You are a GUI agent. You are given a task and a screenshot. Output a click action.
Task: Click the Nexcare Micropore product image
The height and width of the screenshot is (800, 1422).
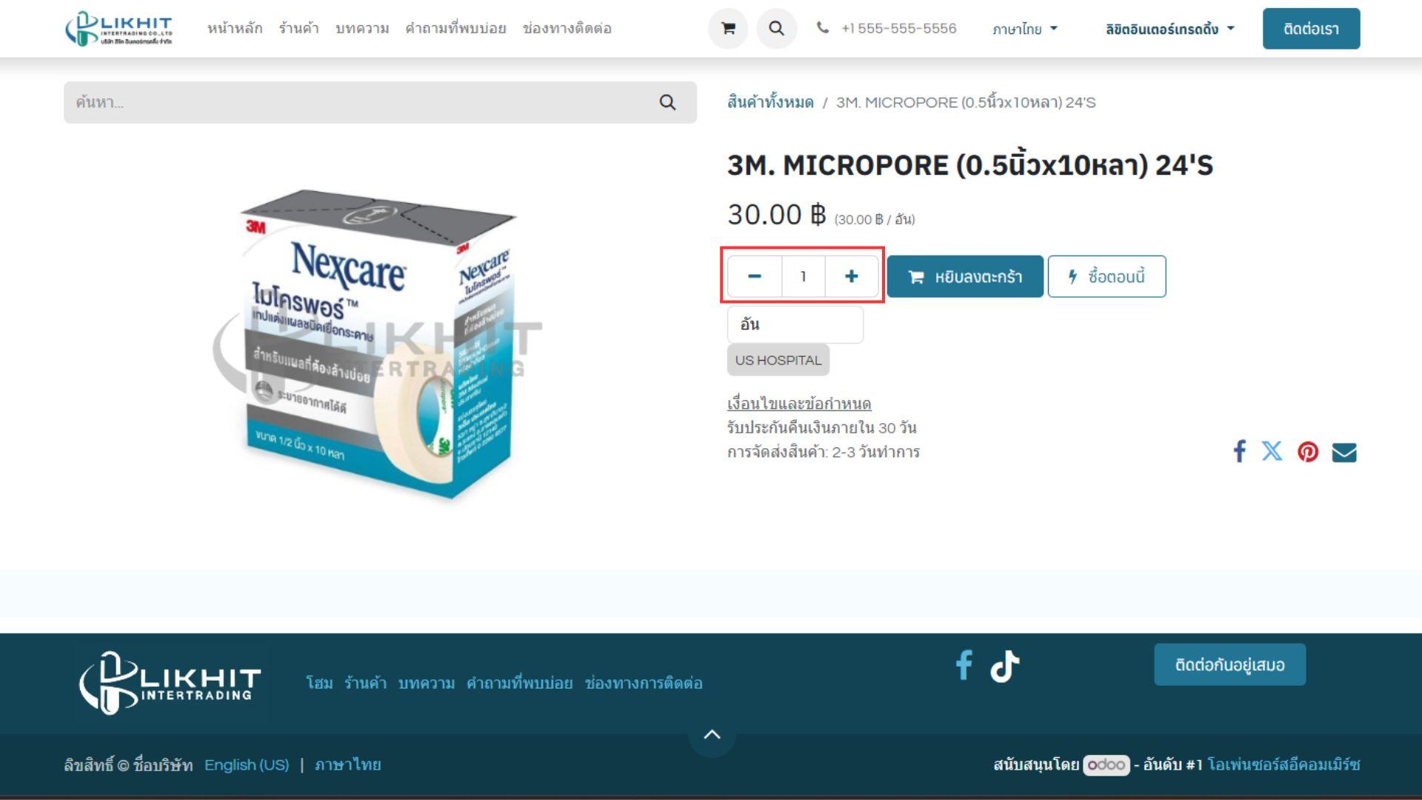pyautogui.click(x=378, y=344)
